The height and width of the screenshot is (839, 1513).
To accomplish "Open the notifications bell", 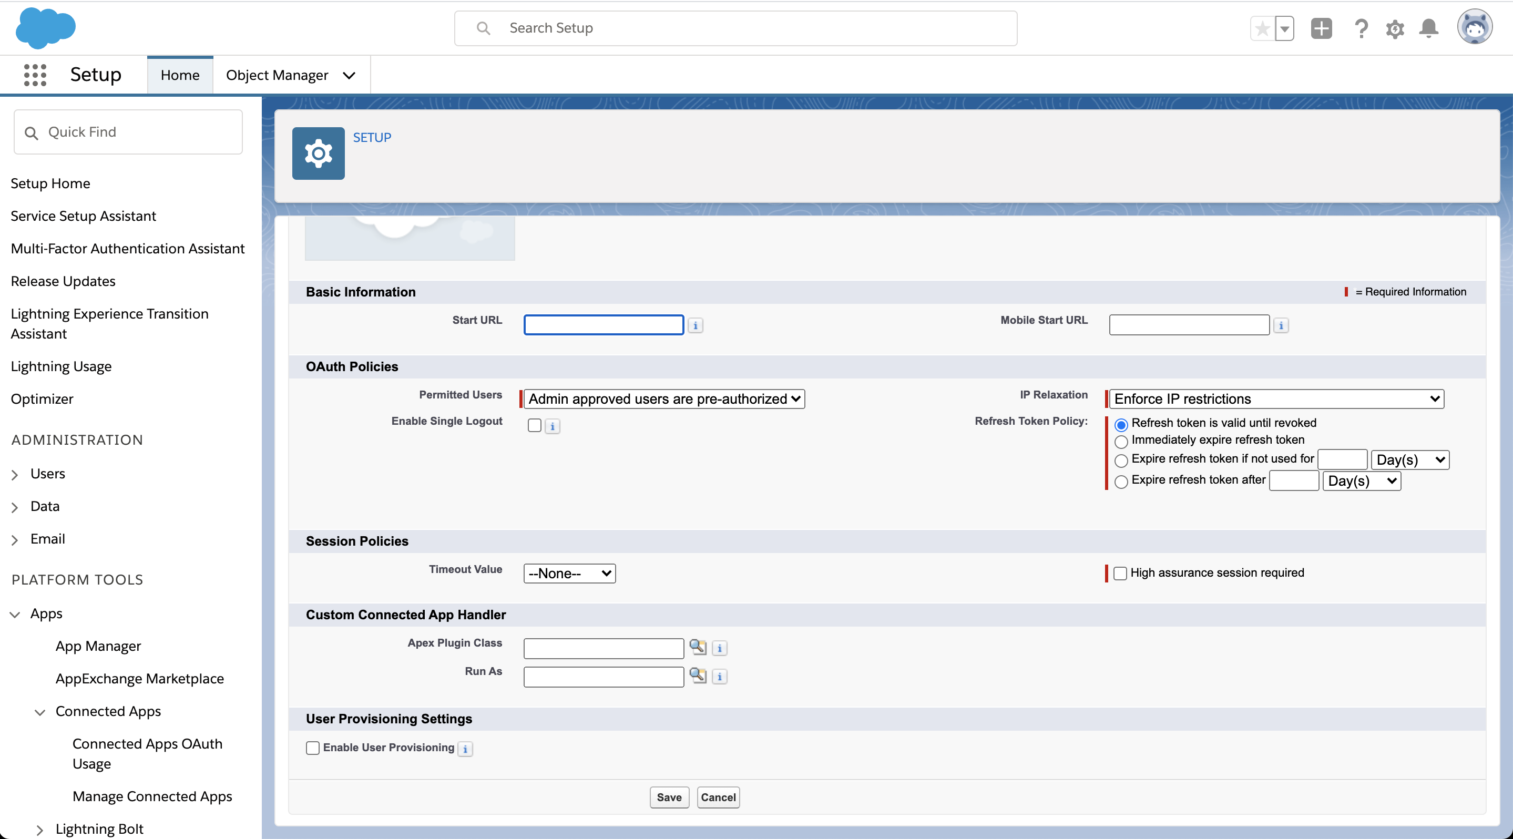I will [1428, 28].
